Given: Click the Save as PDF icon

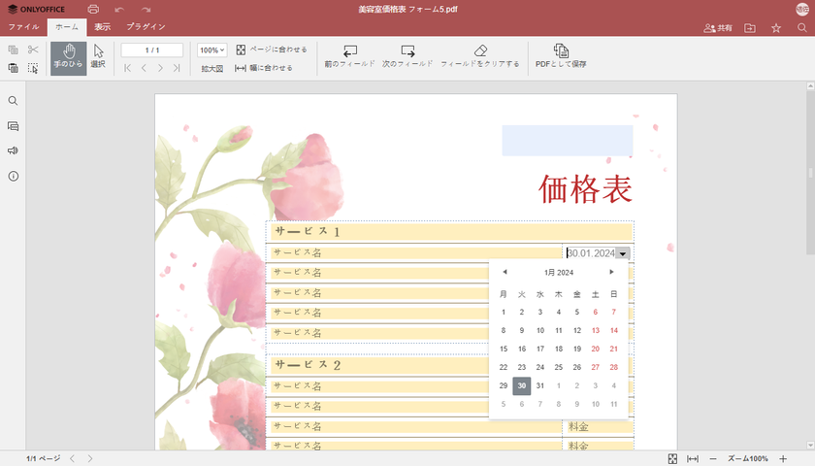Looking at the screenshot, I should (561, 50).
